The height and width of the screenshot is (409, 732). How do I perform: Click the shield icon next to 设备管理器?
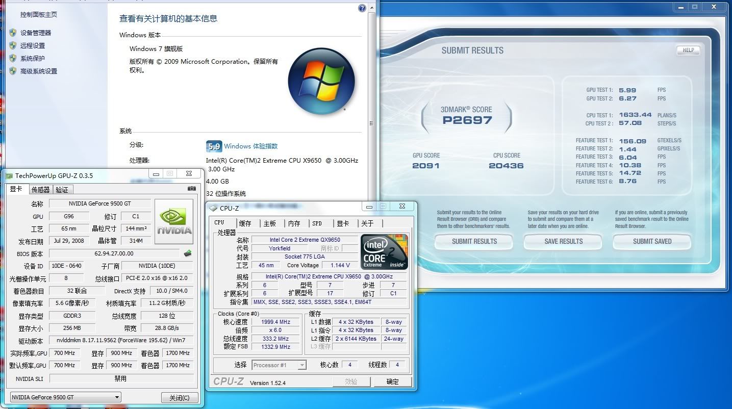click(x=13, y=33)
